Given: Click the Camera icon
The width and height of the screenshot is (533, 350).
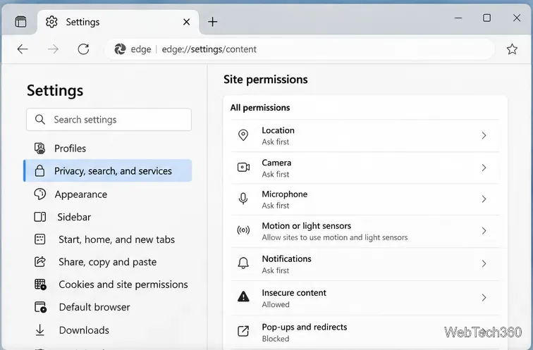Looking at the screenshot, I should (x=243, y=167).
